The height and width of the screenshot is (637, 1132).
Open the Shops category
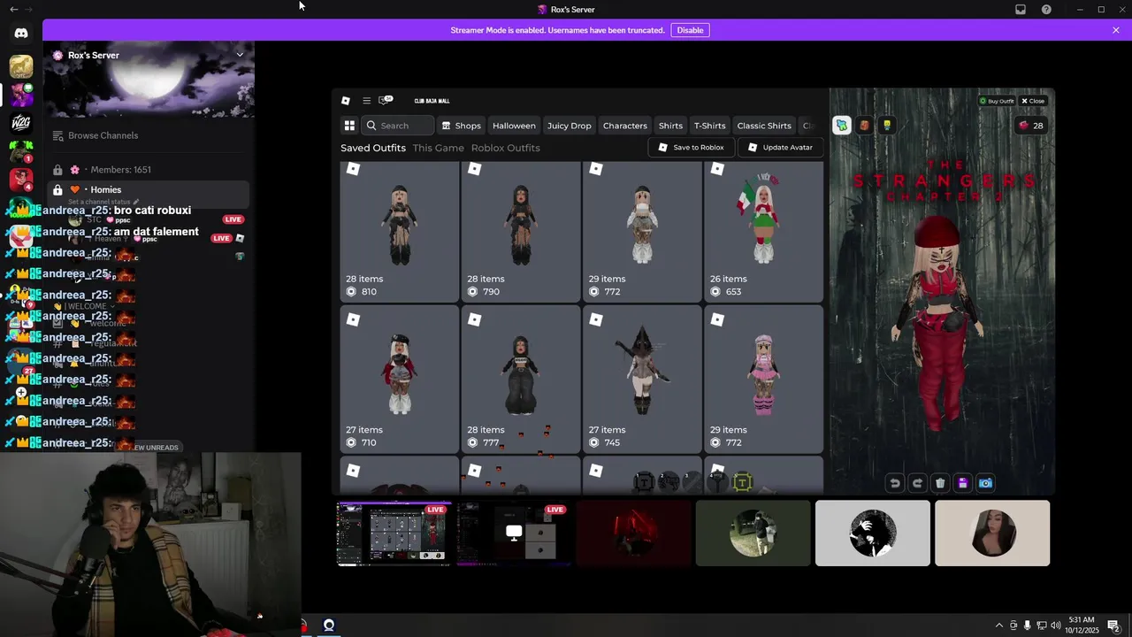461,126
